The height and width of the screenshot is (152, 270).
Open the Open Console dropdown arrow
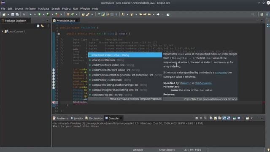point(251,118)
